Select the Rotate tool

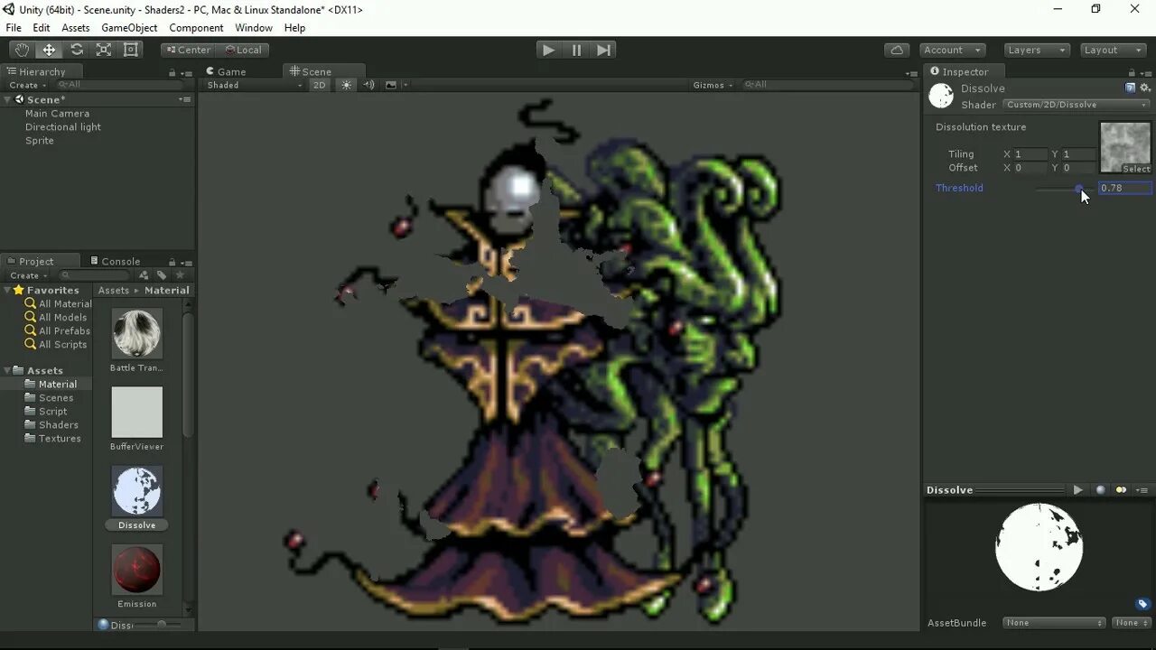click(x=77, y=50)
